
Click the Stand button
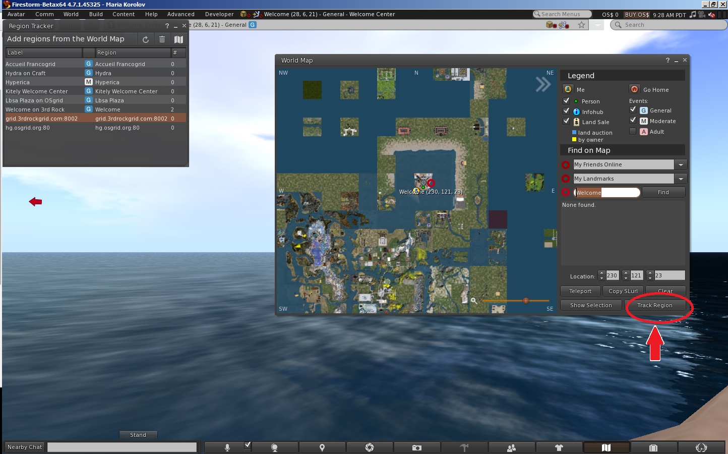click(x=138, y=435)
